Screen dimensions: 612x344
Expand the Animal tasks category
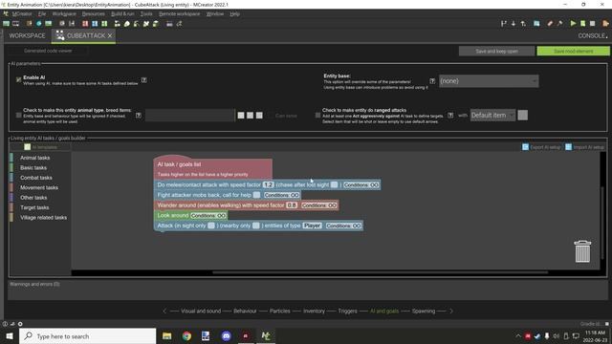click(34, 158)
